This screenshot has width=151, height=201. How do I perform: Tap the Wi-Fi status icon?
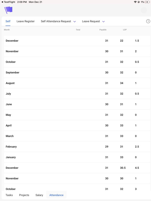coord(135,2)
